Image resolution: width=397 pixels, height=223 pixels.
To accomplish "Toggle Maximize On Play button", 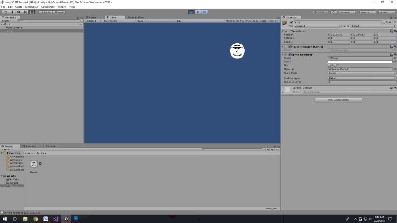I will (x=235, y=21).
